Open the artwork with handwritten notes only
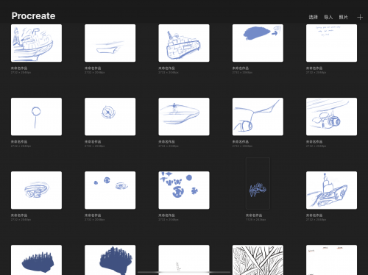The height and width of the screenshot is (275, 368). [x=331, y=43]
